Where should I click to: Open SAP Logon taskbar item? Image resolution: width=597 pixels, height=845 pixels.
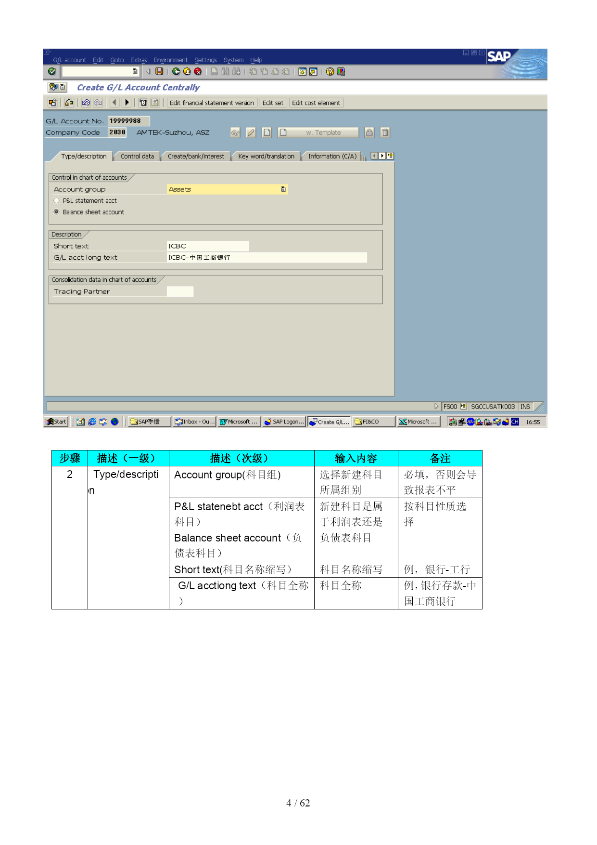(284, 422)
